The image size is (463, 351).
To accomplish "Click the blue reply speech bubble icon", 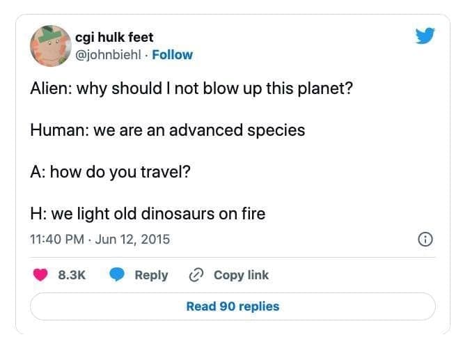I will (x=116, y=275).
